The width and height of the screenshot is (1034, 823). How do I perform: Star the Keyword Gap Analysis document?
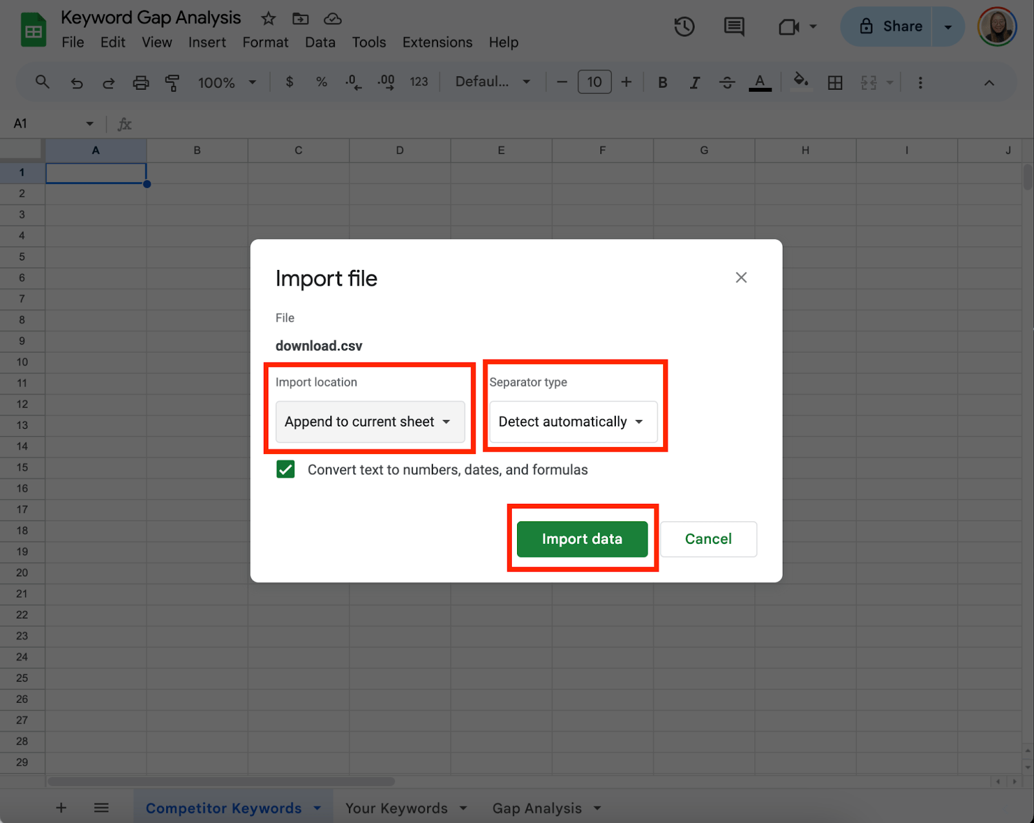[x=268, y=19]
